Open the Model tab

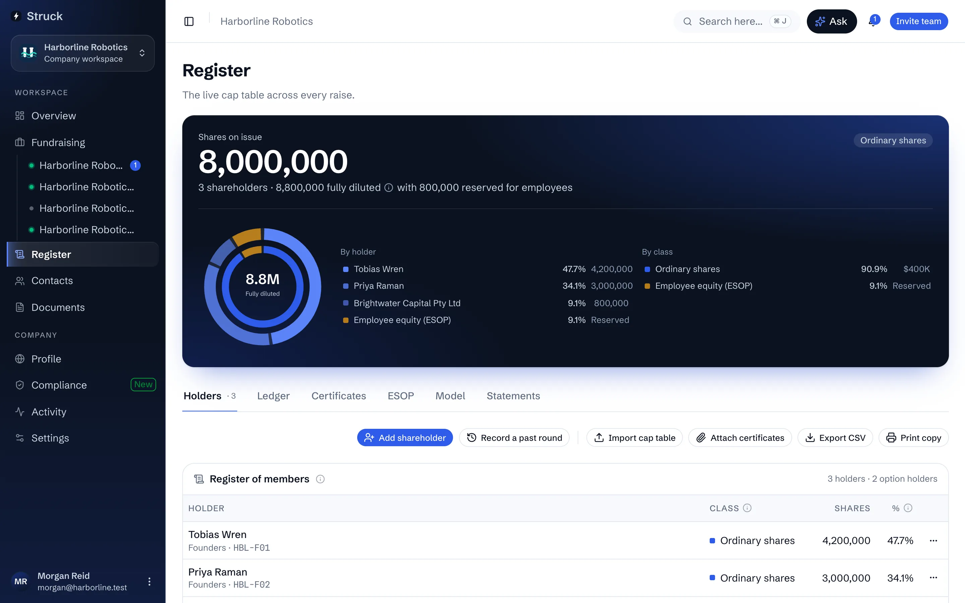[x=450, y=396]
